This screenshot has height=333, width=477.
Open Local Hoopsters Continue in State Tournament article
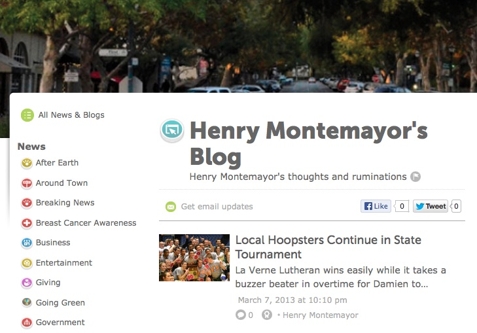328,247
